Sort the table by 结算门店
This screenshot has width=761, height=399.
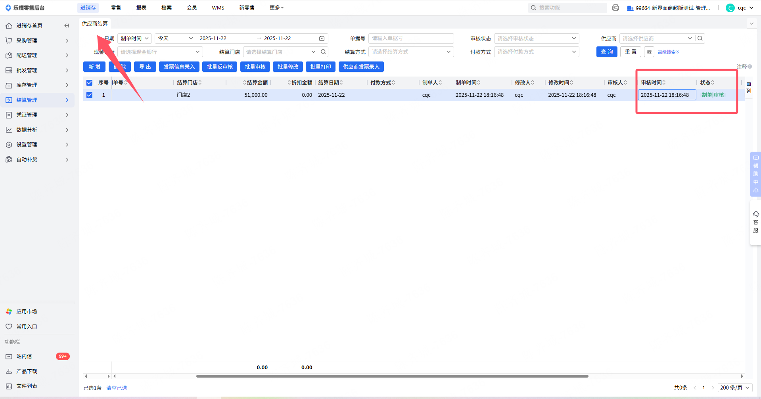tap(200, 83)
